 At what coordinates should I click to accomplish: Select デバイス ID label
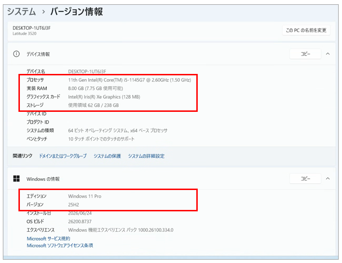pos(36,114)
